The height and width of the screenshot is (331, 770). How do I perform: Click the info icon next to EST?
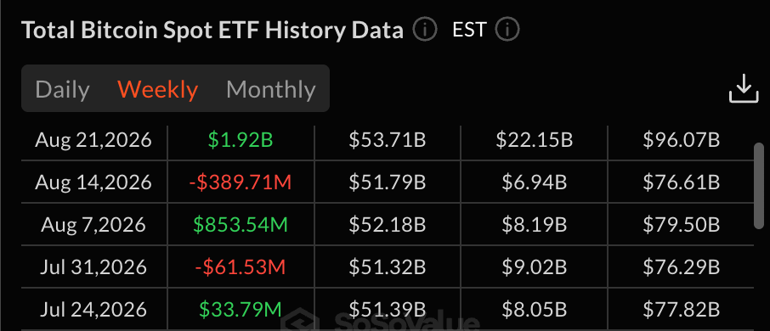(x=507, y=31)
